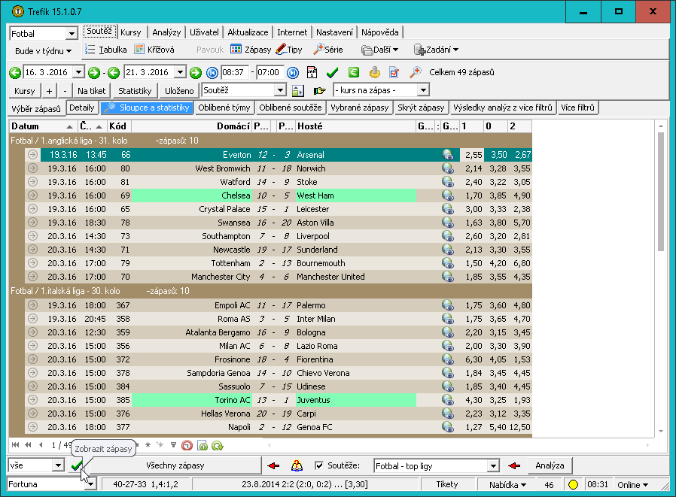This screenshot has width=676, height=497.
Task: Click blue forward icon after time 07:00
Action: coord(293,73)
